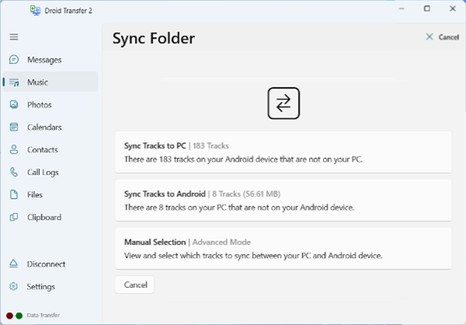
Task: Open Manual Selection advanced mode
Action: click(283, 249)
